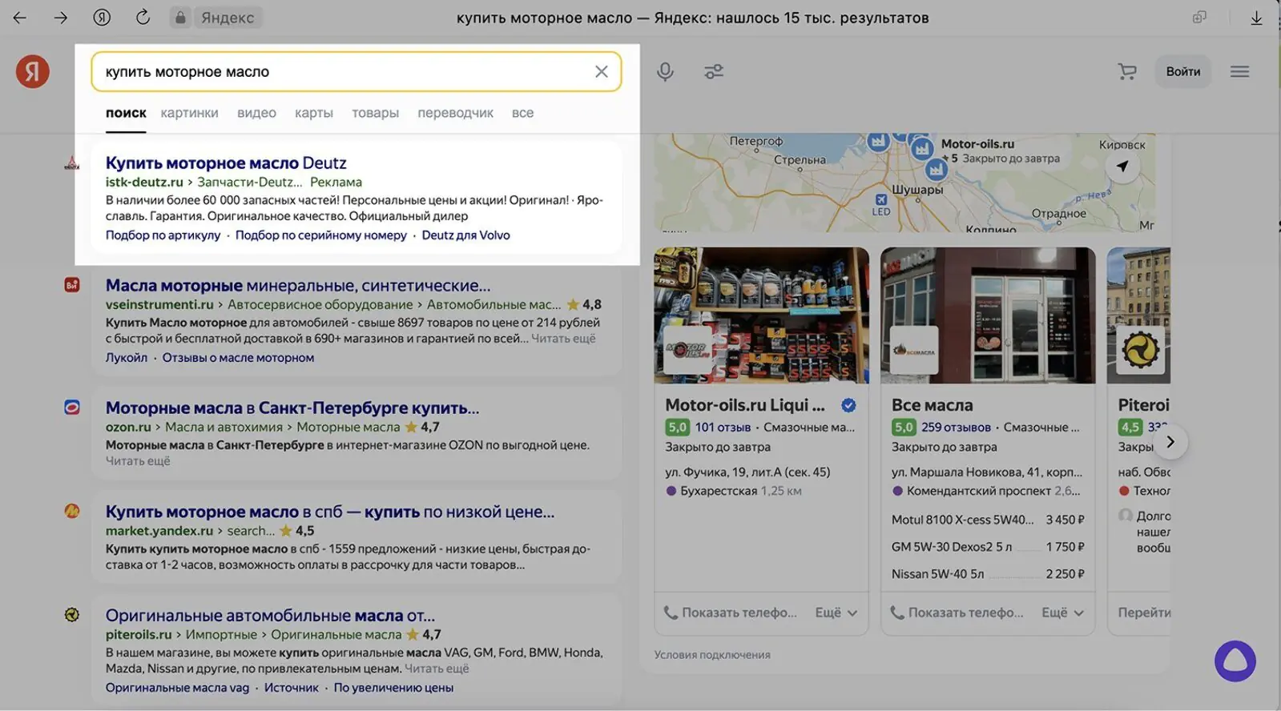Open the 'Motor-oils.ru Liqui' card title
This screenshot has width=1281, height=711.
click(744, 405)
